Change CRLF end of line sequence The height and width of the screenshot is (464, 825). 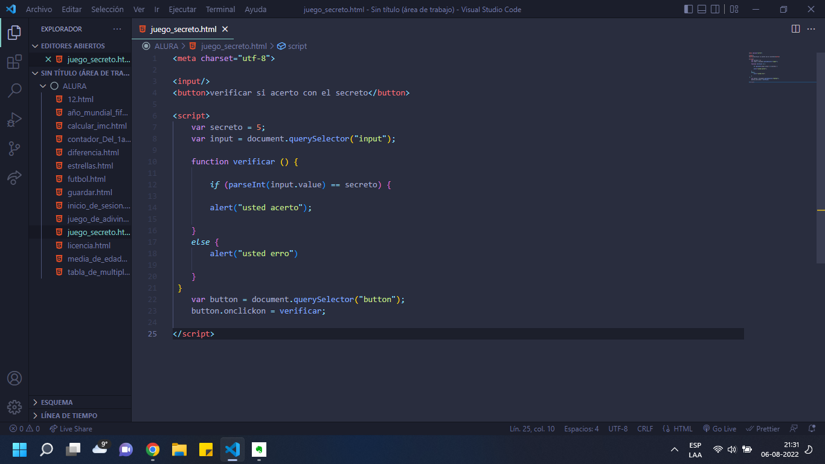coord(645,429)
